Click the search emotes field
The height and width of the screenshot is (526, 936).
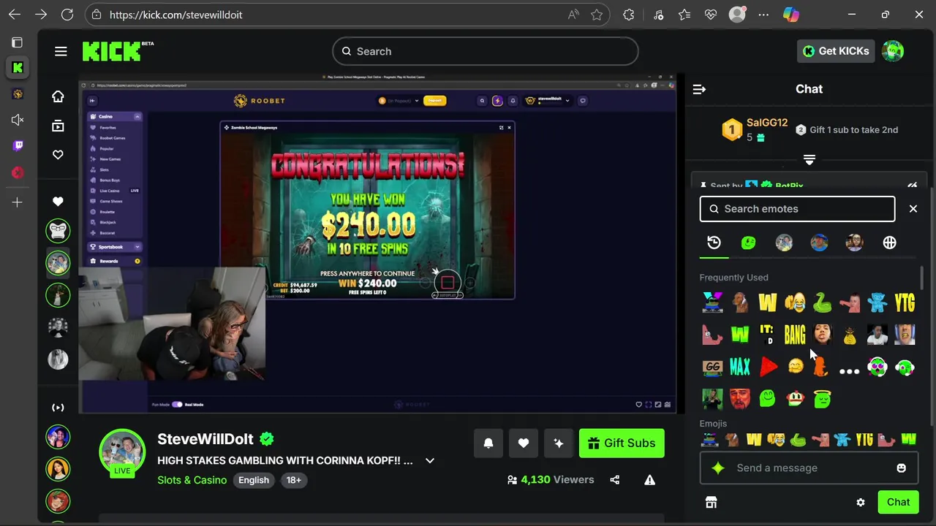[797, 209]
